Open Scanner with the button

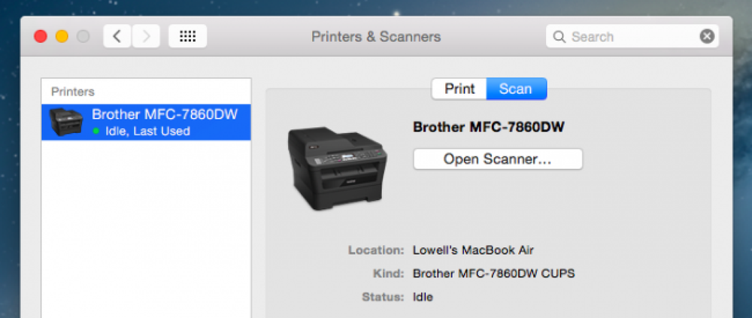click(x=498, y=159)
